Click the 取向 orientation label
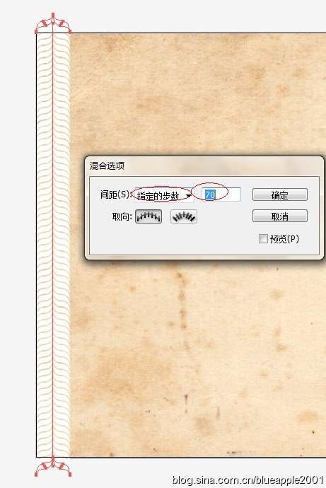 [x=122, y=216]
